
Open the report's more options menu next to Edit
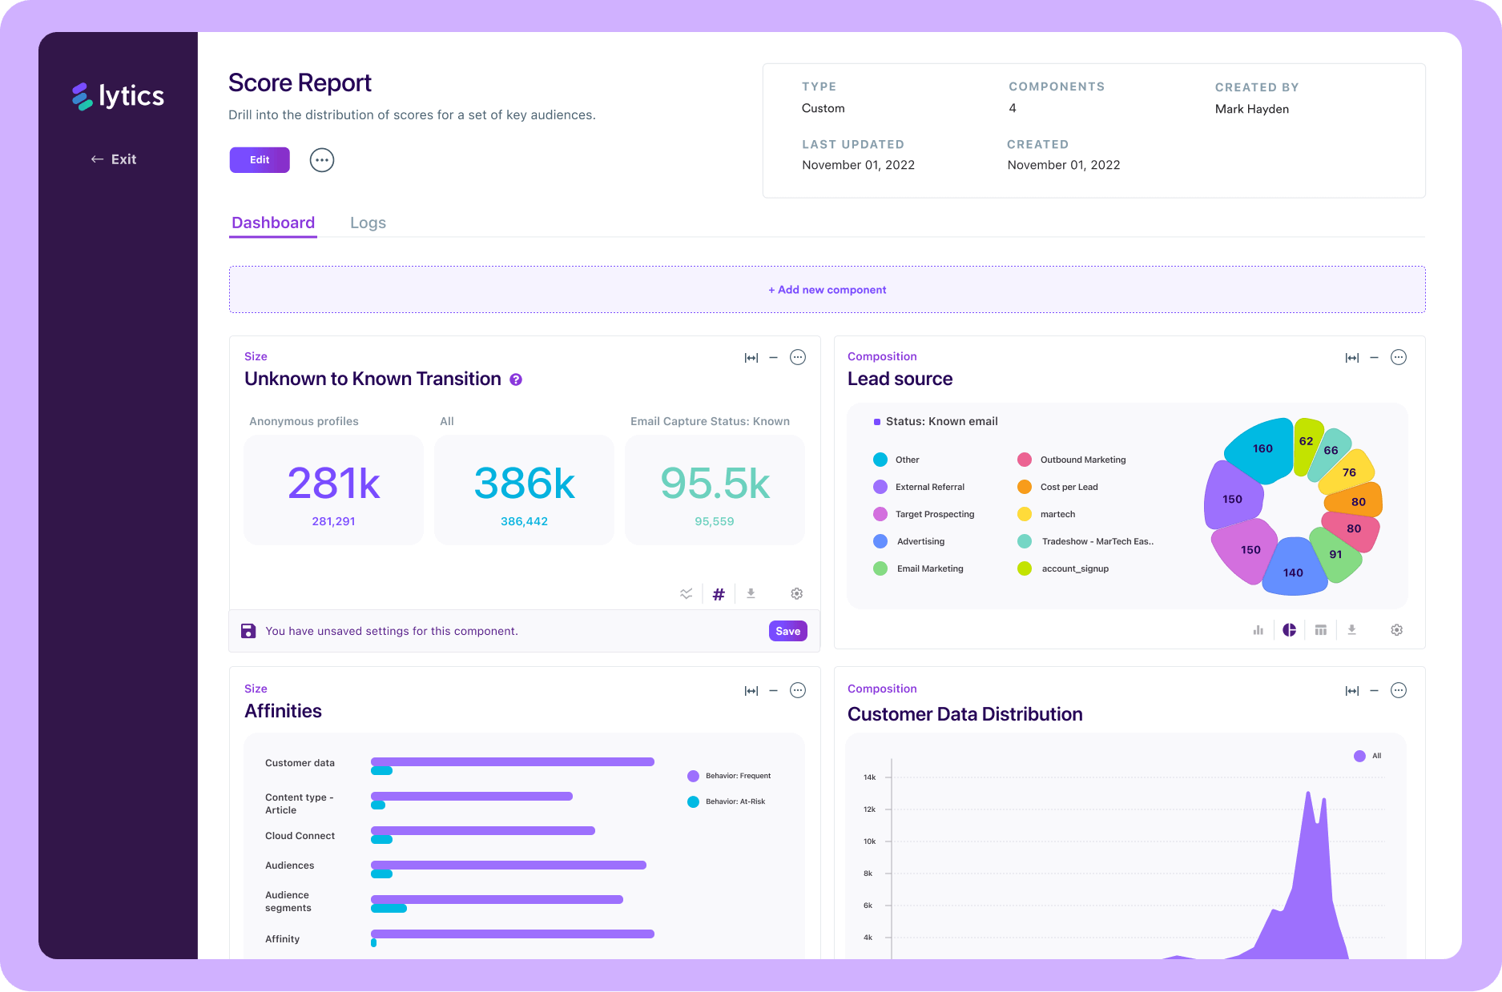pyautogui.click(x=322, y=160)
